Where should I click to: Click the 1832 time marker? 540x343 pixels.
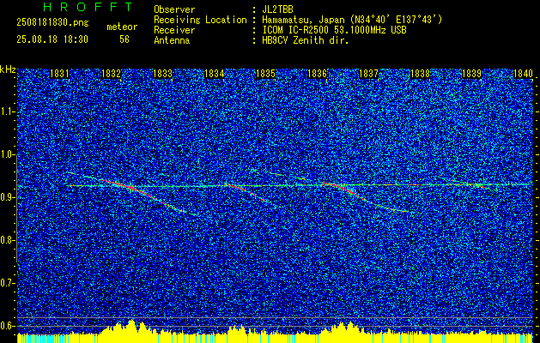point(111,74)
